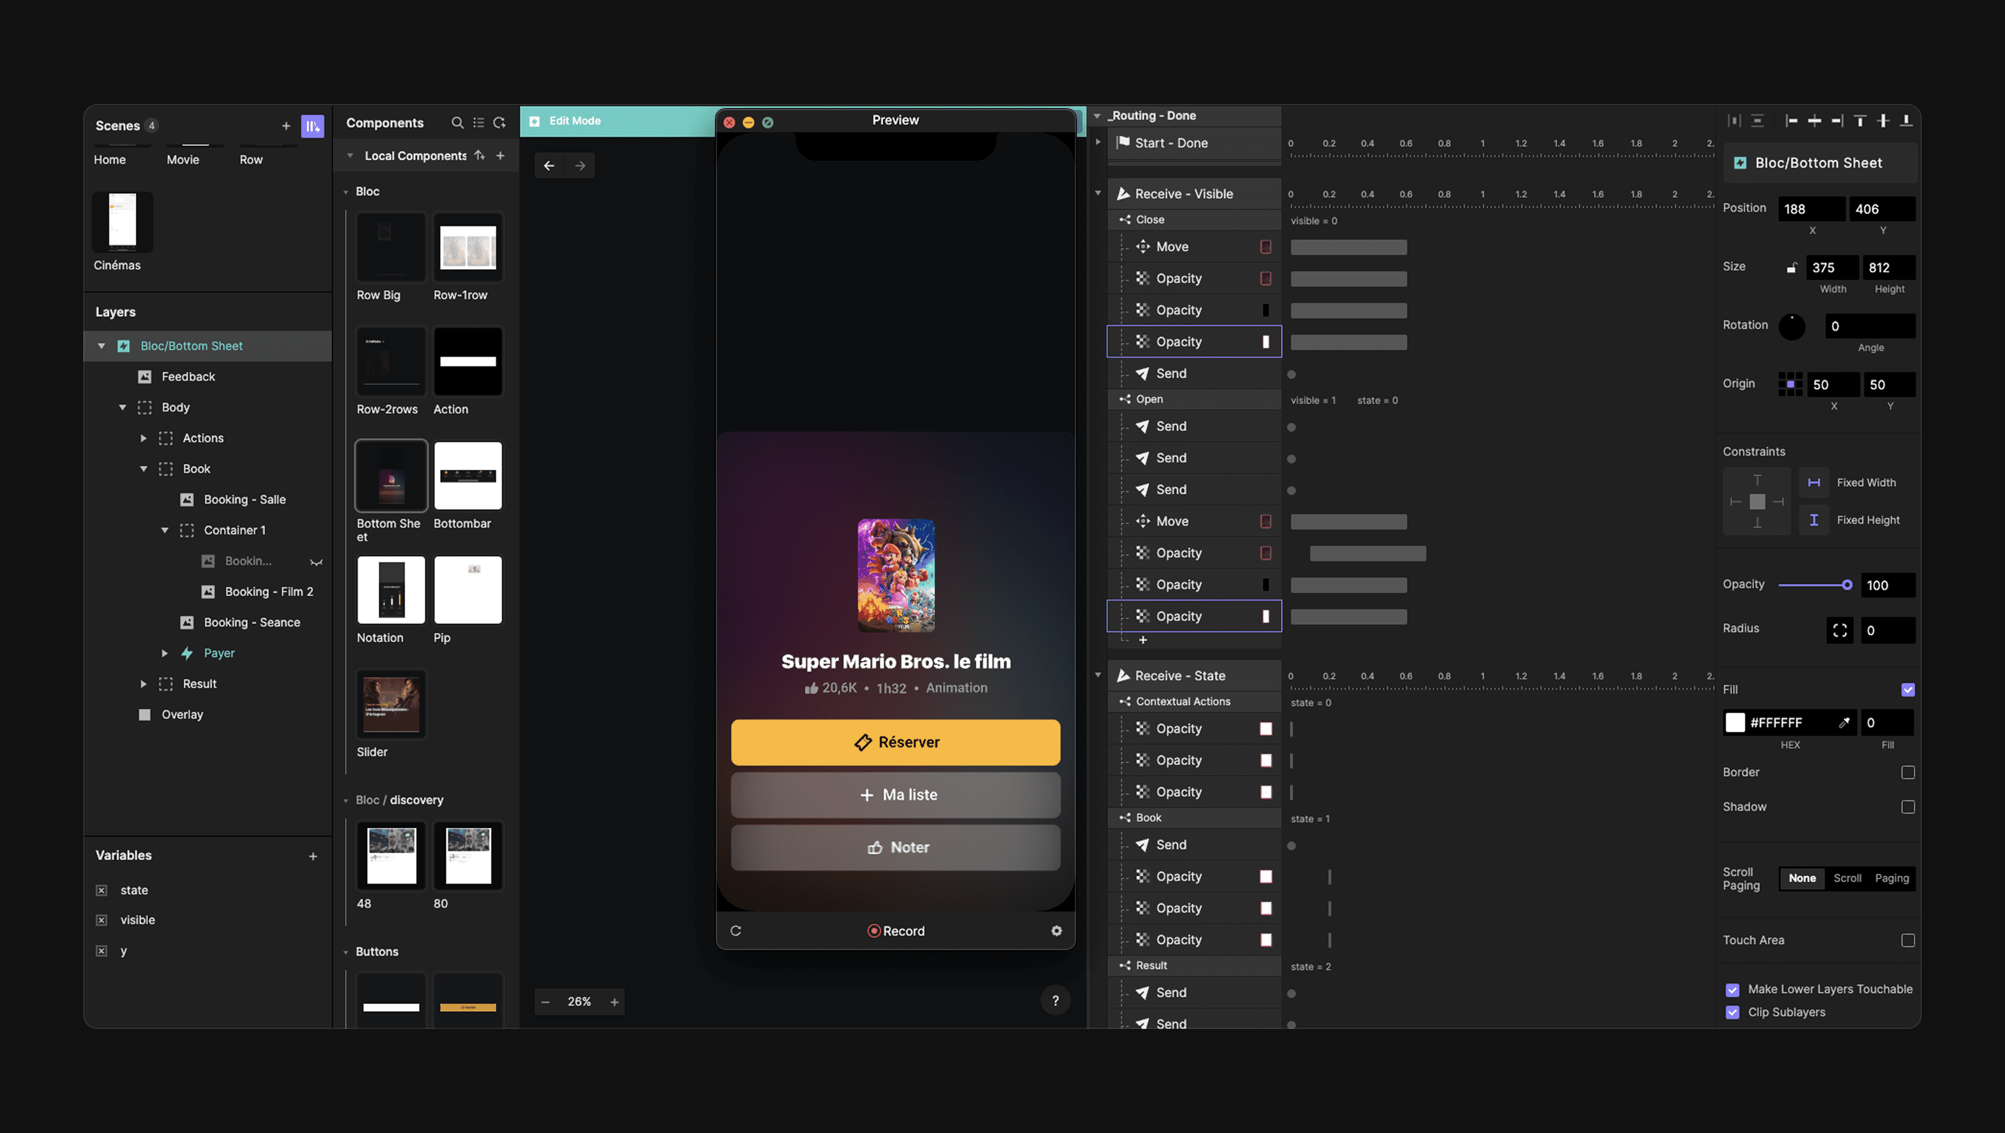Click the align top icon in inspector
Viewport: 2005px width, 1133px height.
1860,121
